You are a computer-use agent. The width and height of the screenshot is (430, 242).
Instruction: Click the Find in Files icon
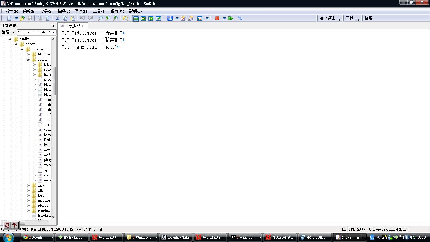click(125, 18)
